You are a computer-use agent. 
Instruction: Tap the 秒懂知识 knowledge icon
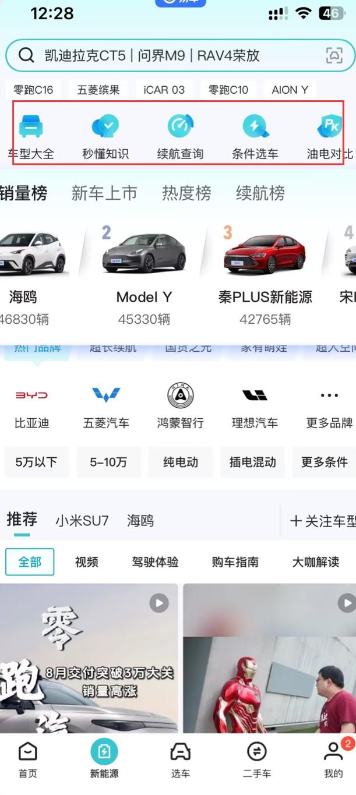click(x=105, y=126)
